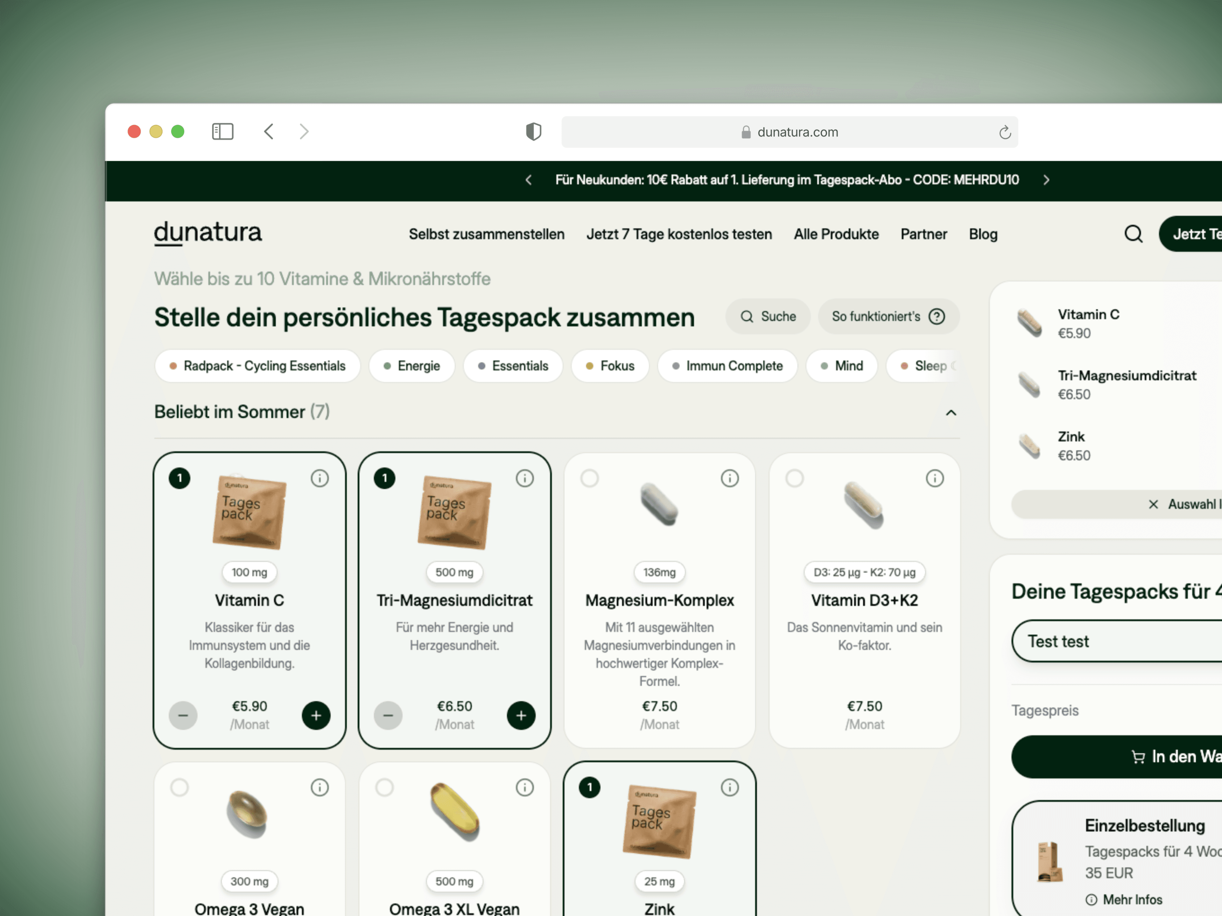Open Alle Produkte menu item
This screenshot has height=916, width=1222.
[x=836, y=234]
